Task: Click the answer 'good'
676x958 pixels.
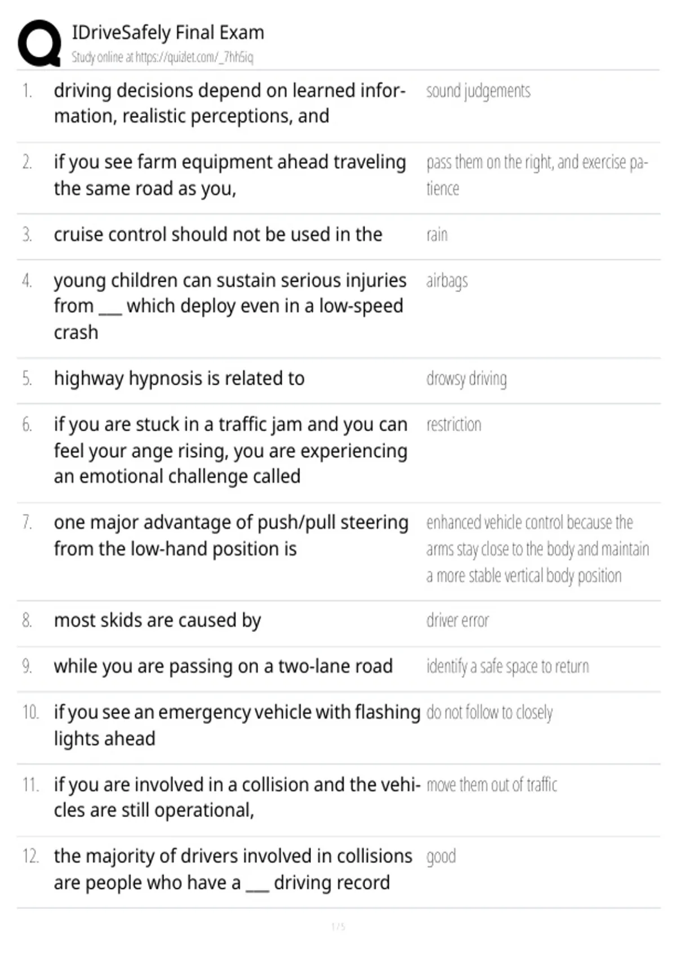Action: click(x=441, y=857)
